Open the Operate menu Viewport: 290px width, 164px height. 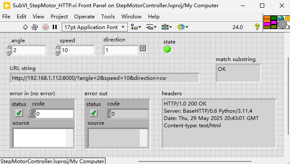coord(85,17)
